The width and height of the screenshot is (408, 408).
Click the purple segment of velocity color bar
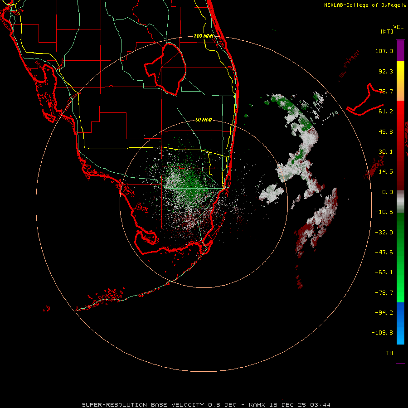[x=400, y=50]
